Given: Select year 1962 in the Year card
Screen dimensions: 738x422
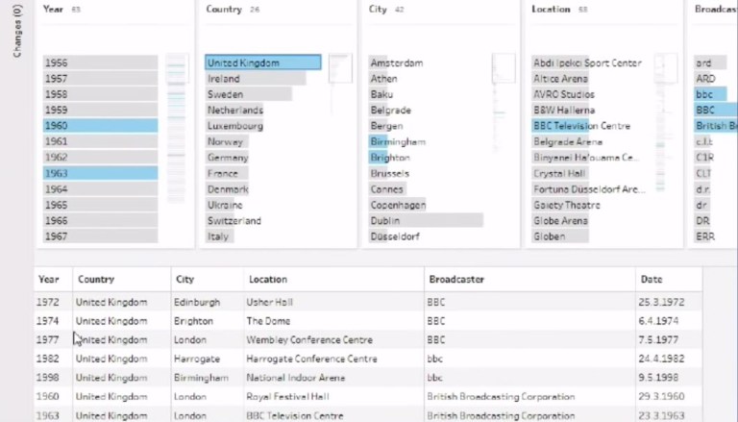Looking at the screenshot, I should (100, 158).
